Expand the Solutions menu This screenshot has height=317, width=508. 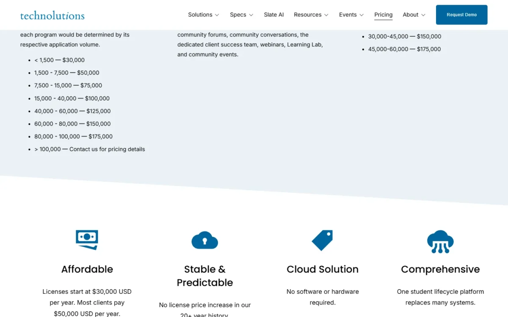pos(204,15)
